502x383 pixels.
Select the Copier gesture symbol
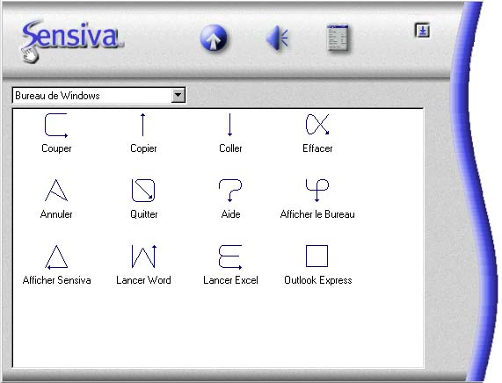143,125
